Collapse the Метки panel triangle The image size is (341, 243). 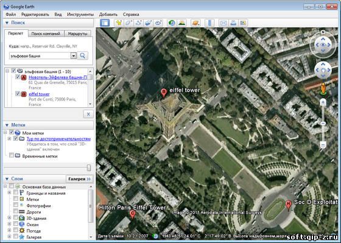click(x=7, y=125)
